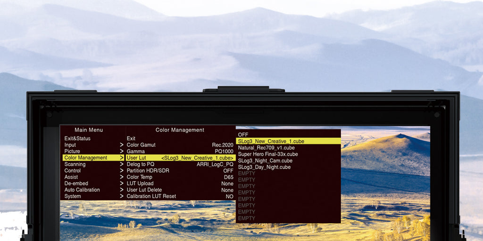The height and width of the screenshot is (241, 483).
Task: Set Delog to PQ ARRI_LogC_PQ option
Action: point(215,164)
